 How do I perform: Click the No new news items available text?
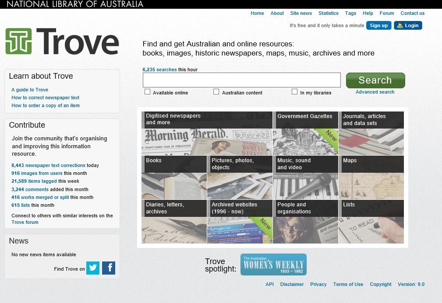(44, 254)
